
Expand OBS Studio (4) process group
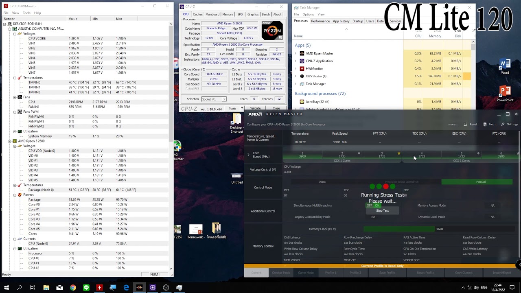pos(296,76)
